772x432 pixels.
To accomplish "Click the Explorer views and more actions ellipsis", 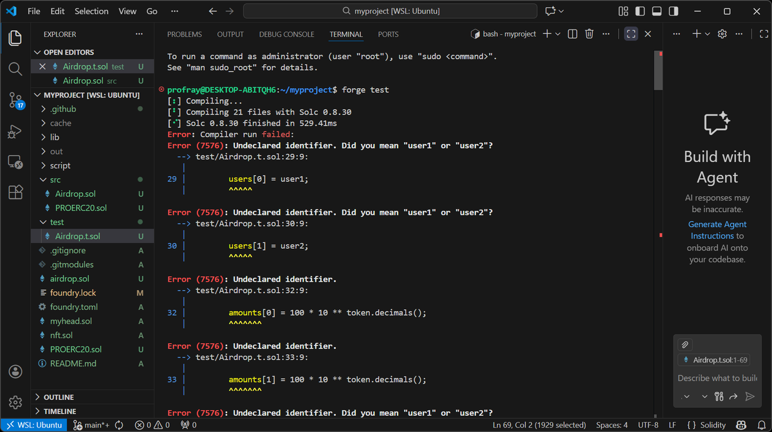I will coord(139,34).
